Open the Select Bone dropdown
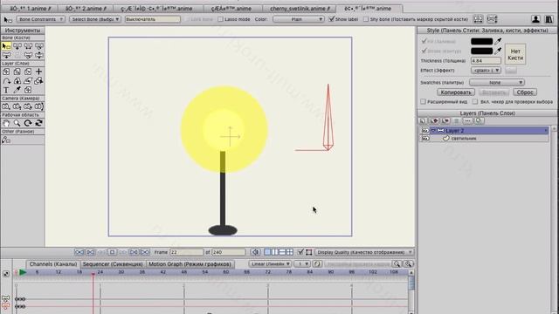 point(95,19)
